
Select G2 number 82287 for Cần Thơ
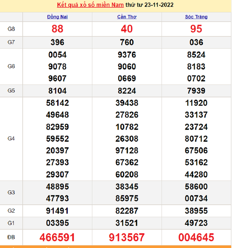127,211
